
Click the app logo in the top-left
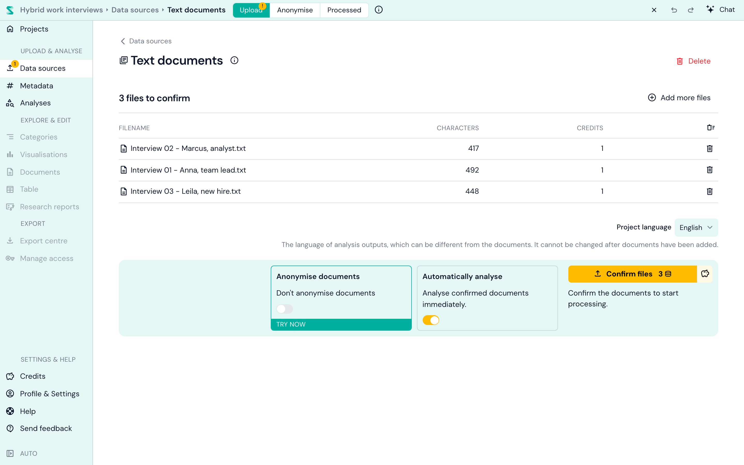[10, 10]
